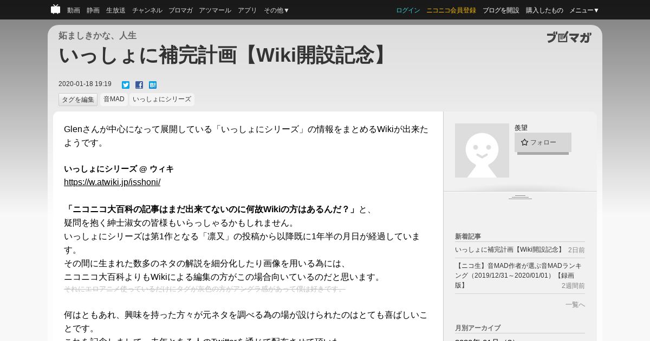
Task: Click bold text いっしょにシリーズ @ ウィキ
Action: tap(119, 169)
